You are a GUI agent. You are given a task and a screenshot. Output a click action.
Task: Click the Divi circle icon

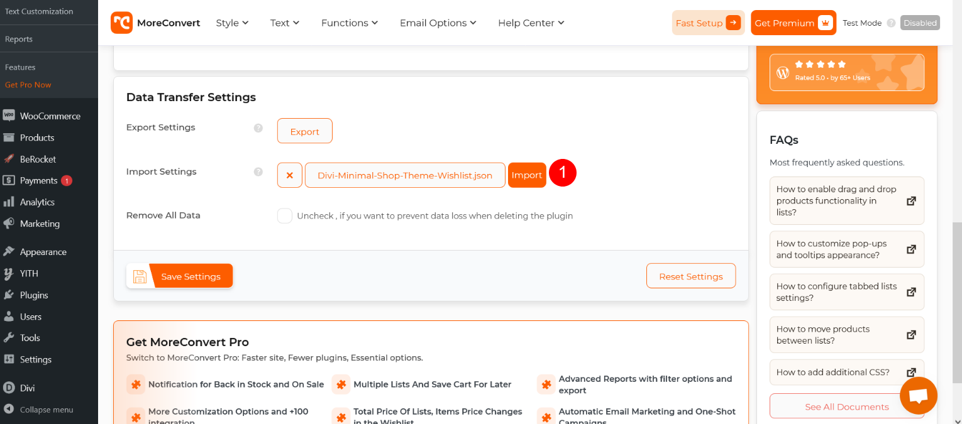point(9,388)
